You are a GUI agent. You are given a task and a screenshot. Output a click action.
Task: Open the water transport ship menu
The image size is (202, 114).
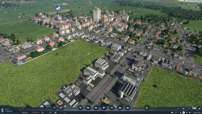pyautogui.click(x=96, y=108)
